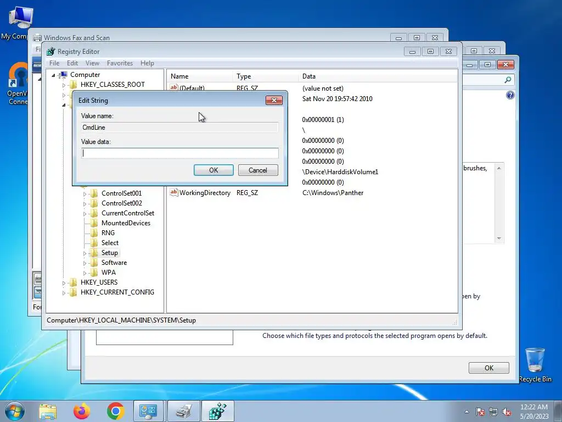The width and height of the screenshot is (562, 422).
Task: Select the ControlSet002 folder icon
Action: click(94, 203)
